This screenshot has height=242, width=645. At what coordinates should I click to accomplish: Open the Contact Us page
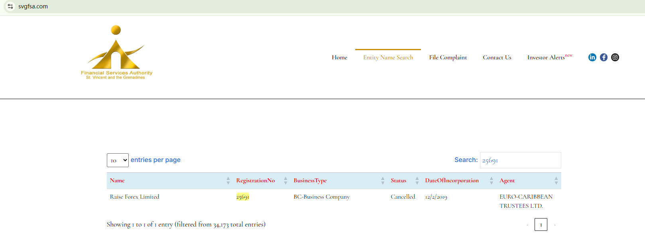(497, 57)
